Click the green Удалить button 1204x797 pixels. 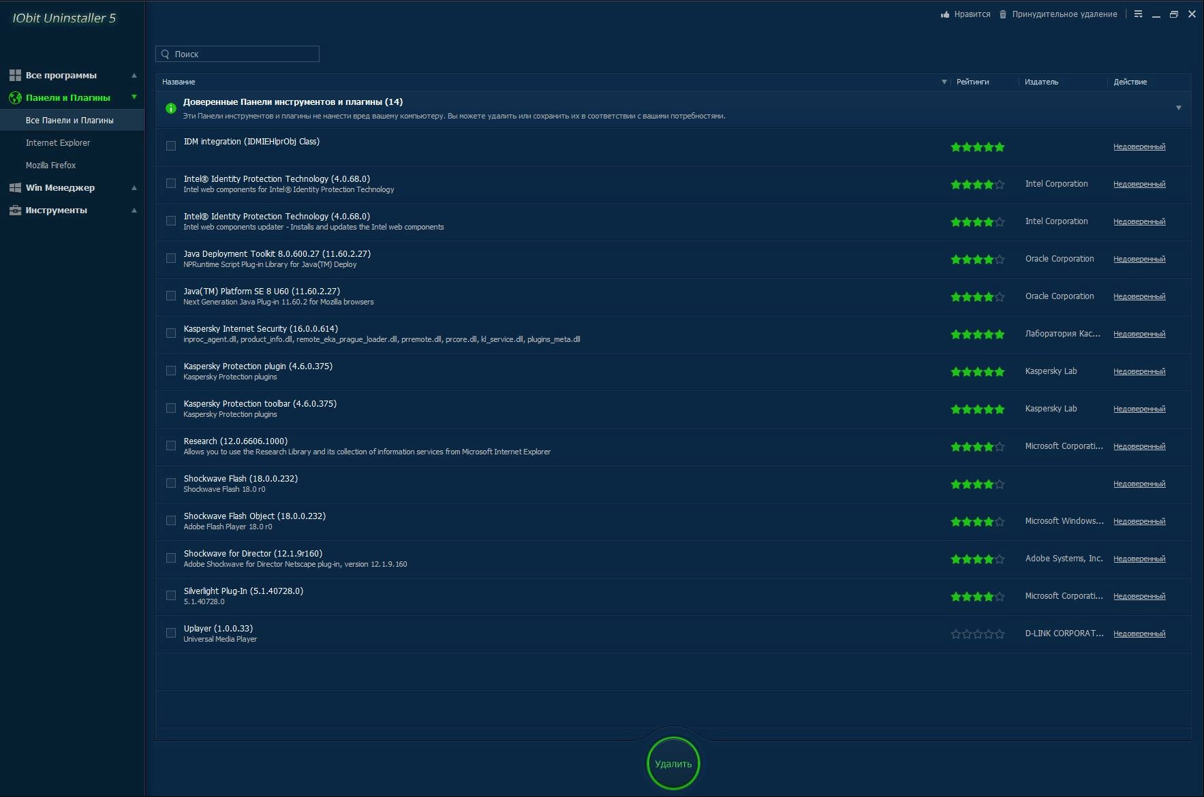[x=673, y=764]
